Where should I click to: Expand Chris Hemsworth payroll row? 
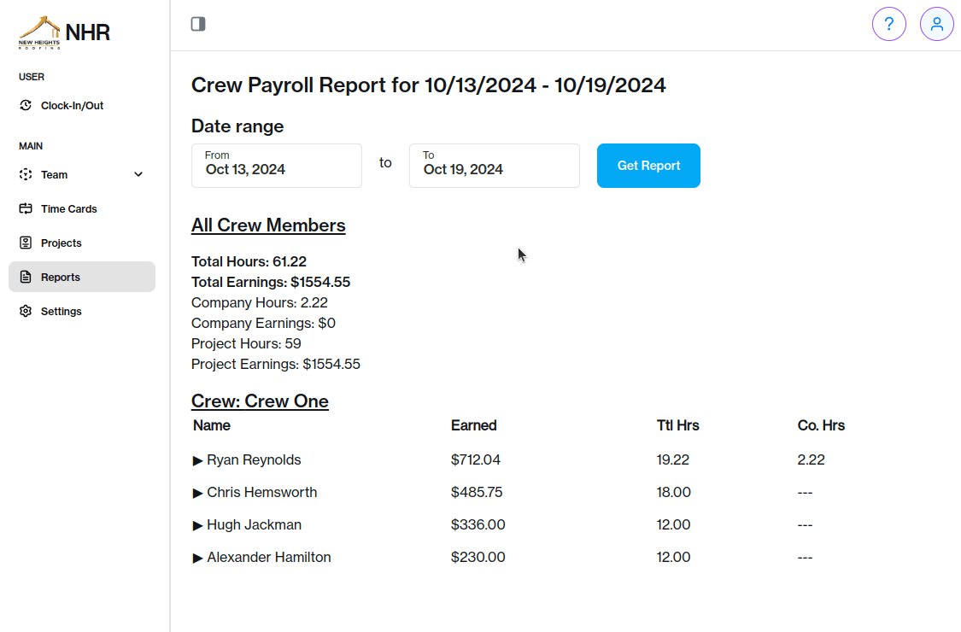pyautogui.click(x=199, y=492)
